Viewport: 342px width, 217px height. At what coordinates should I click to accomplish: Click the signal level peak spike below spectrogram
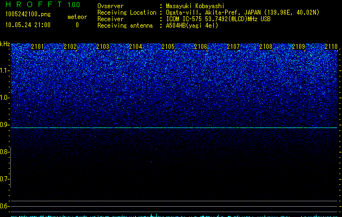pyautogui.click(x=152, y=215)
